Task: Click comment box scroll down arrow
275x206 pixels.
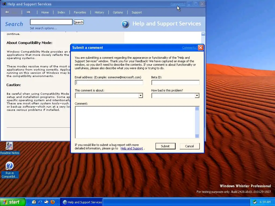Action: (197, 136)
